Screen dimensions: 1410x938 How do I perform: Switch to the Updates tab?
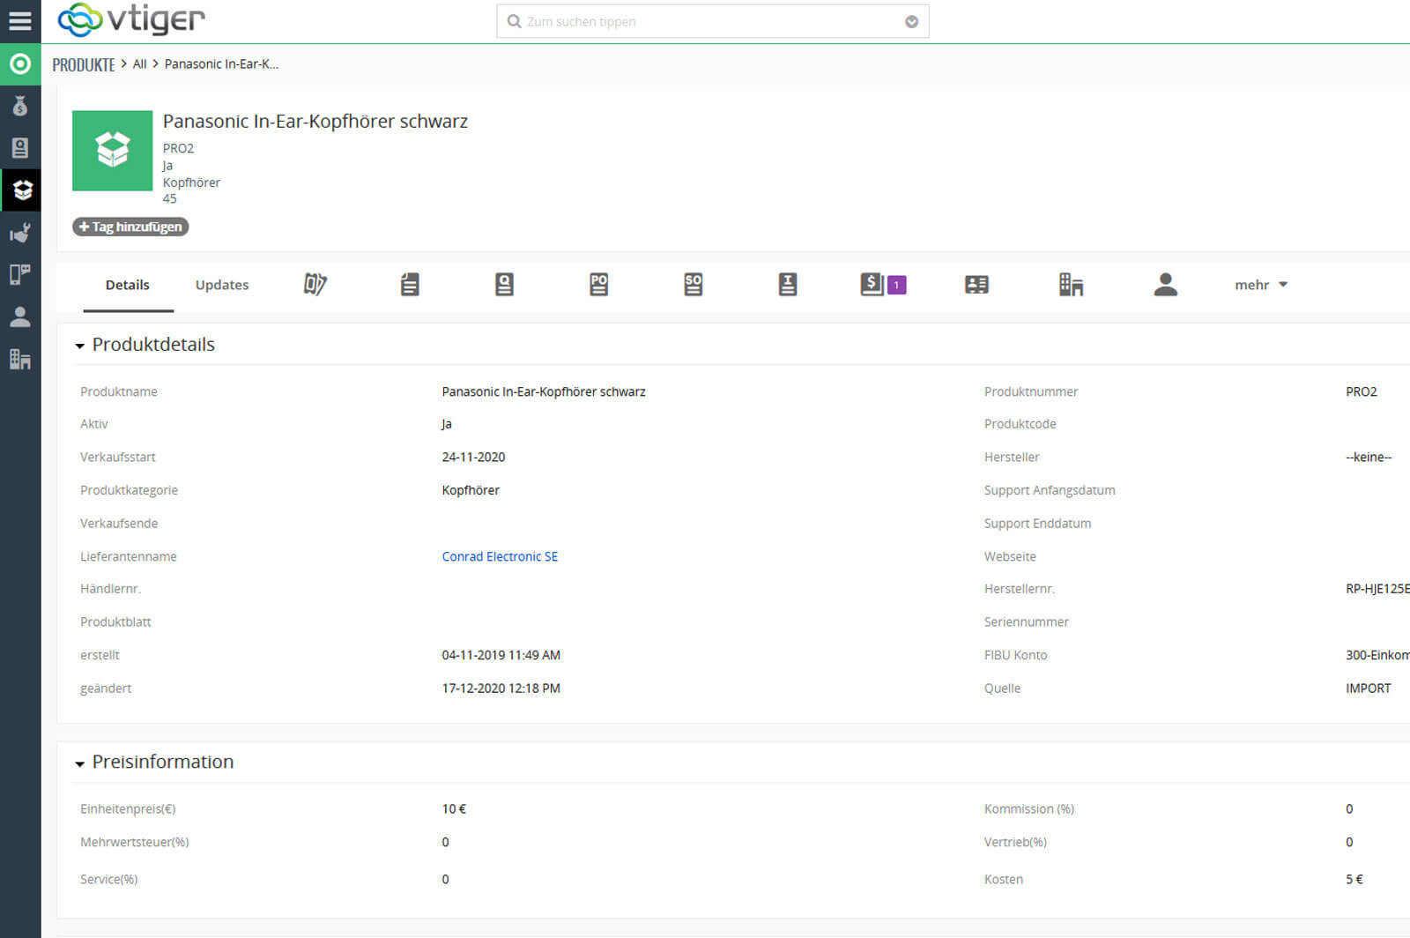pos(222,285)
